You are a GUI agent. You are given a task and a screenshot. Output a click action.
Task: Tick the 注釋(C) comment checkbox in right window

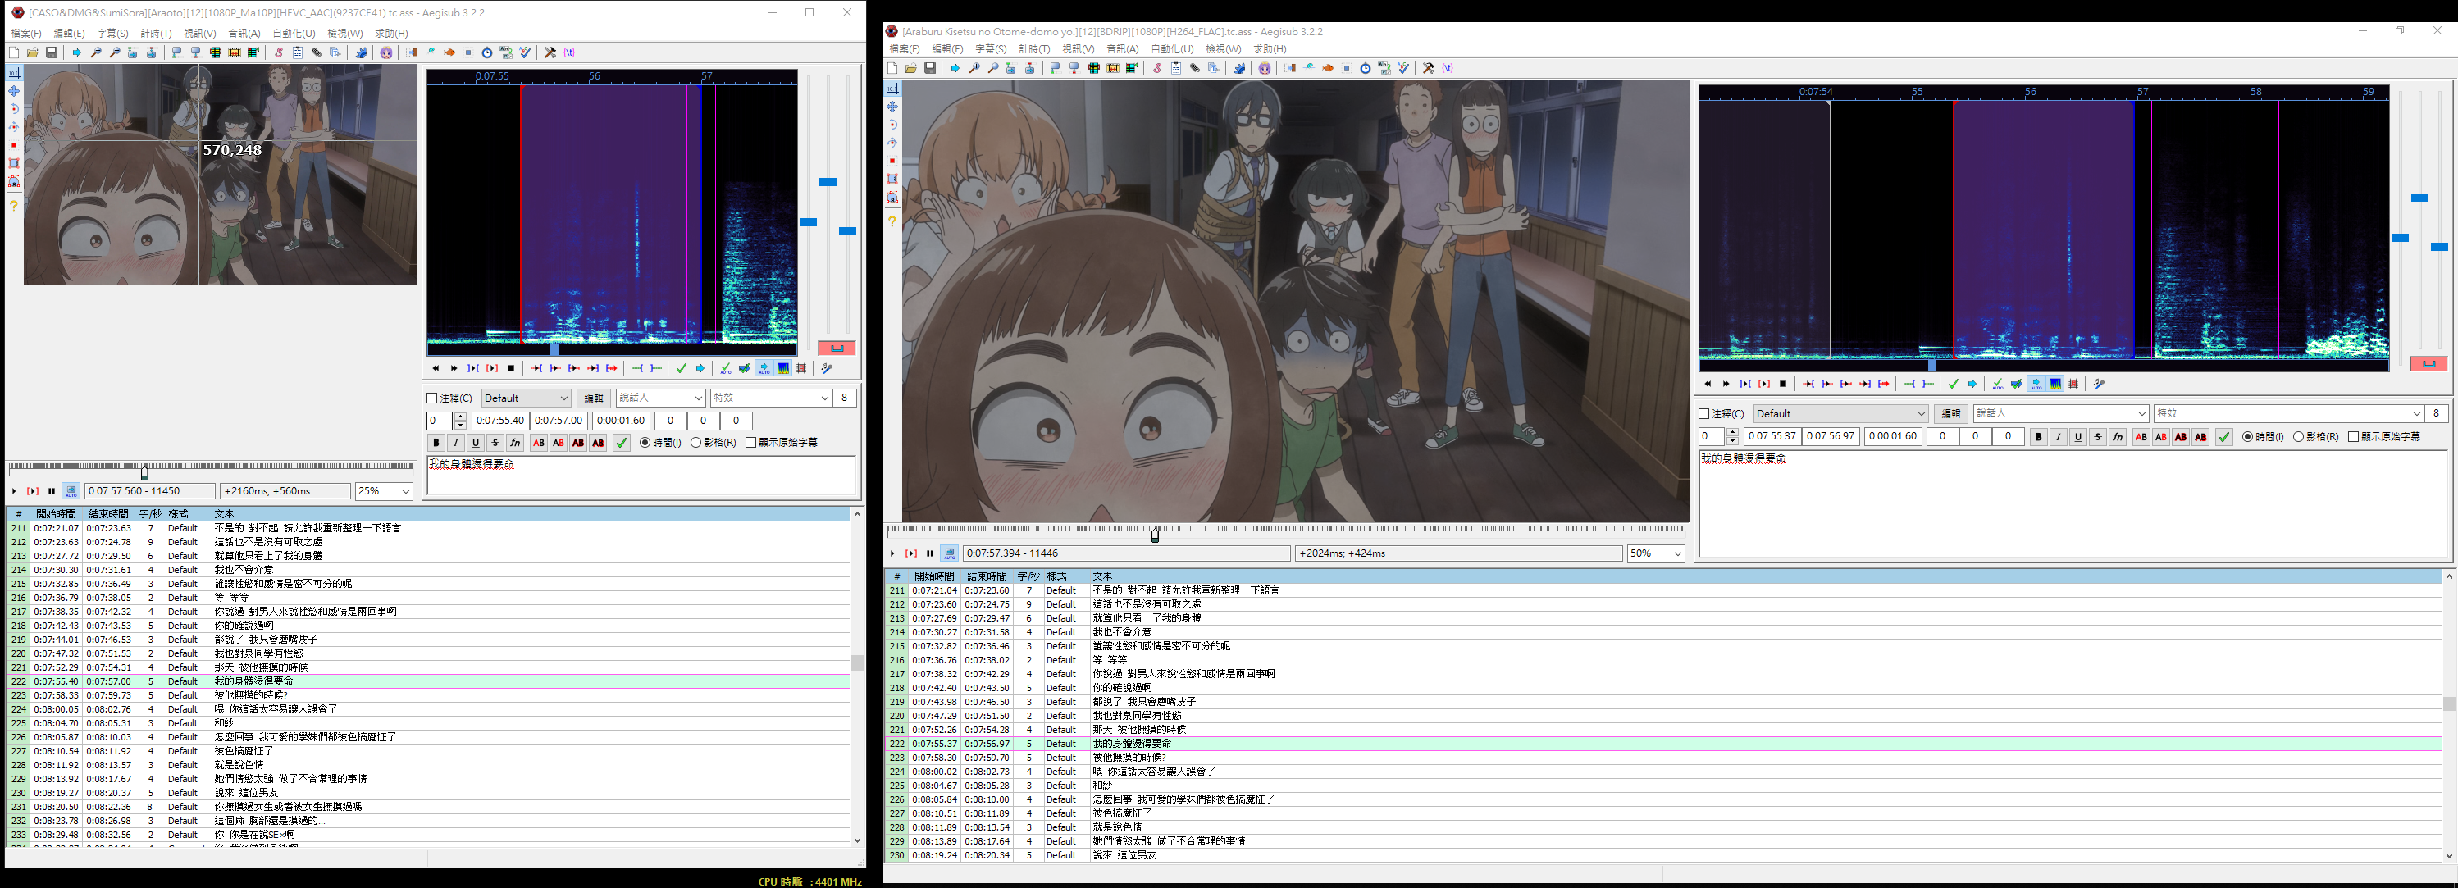(x=1704, y=413)
